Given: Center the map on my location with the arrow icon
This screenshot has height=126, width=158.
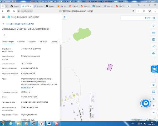Looking at the screenshot, I should click(154, 85).
